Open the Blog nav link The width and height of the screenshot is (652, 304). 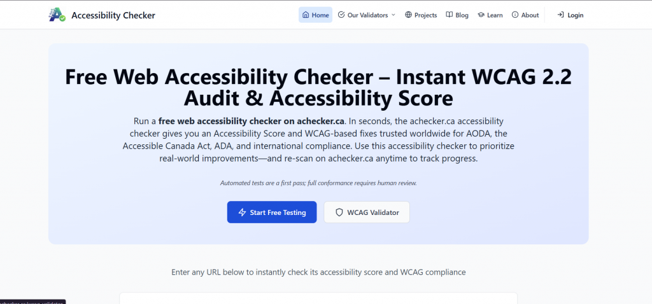[x=462, y=15]
